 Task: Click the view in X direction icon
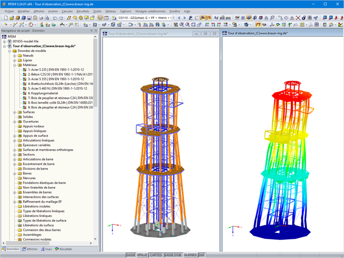pyautogui.click(x=207, y=25)
